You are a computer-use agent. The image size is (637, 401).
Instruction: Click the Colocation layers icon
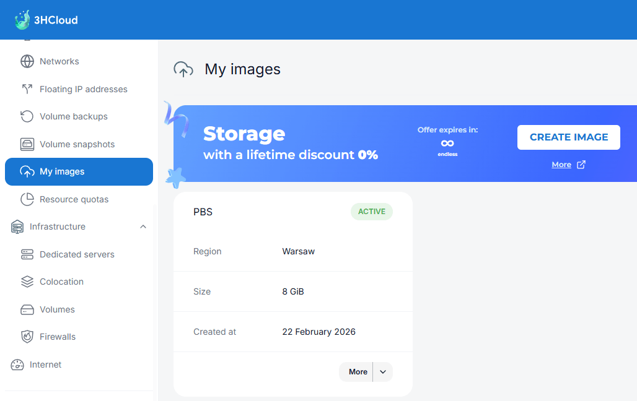click(x=27, y=282)
